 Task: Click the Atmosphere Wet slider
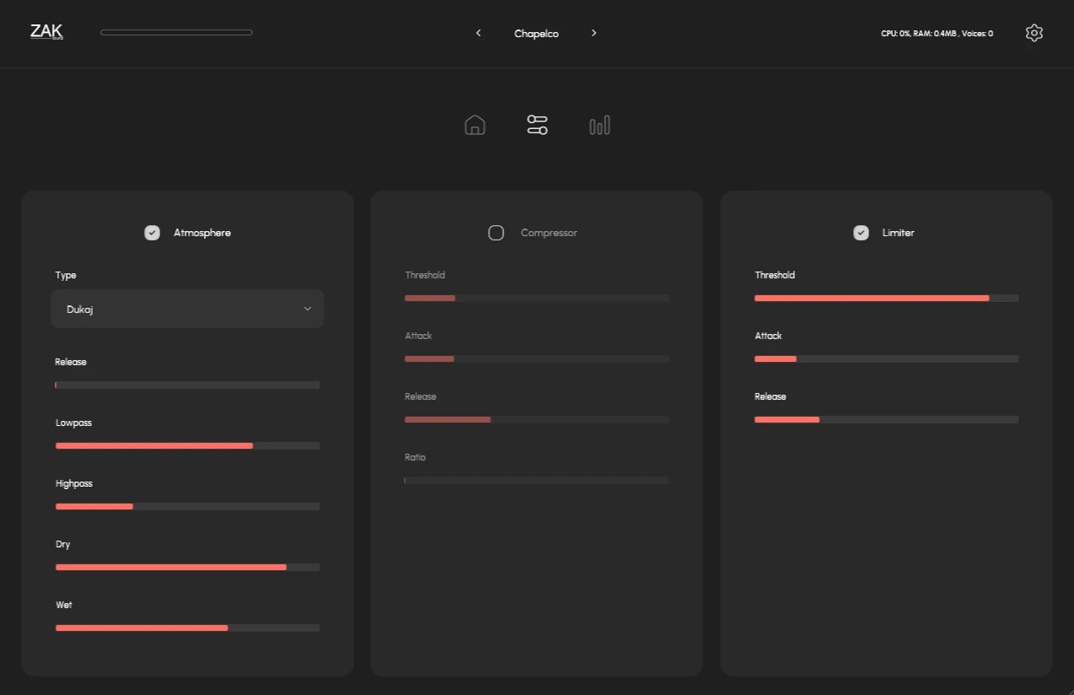pos(187,628)
